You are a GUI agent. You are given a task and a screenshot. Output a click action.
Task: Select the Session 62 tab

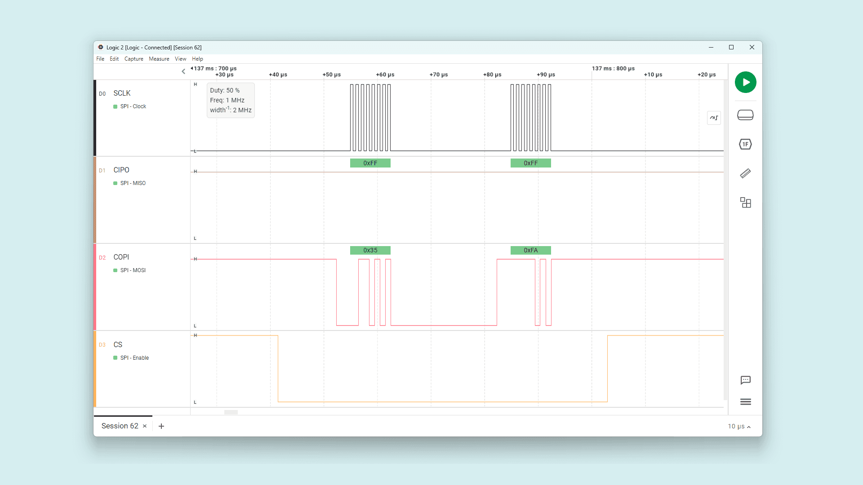[x=120, y=426]
